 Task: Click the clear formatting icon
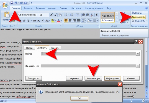pyautogui.click(x=60, y=15)
